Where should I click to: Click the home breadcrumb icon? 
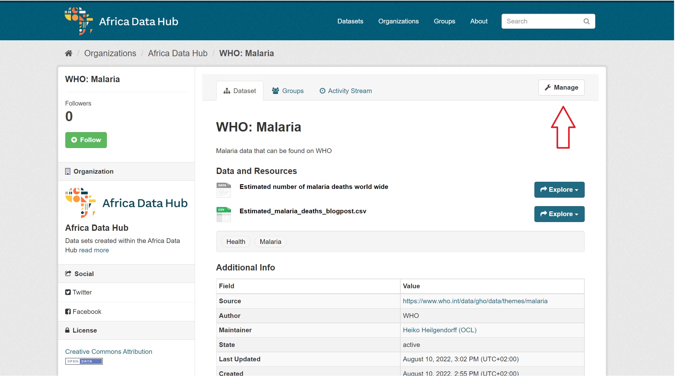coord(68,53)
